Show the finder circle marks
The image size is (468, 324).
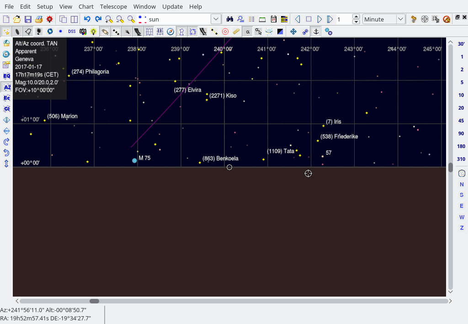coord(225,32)
